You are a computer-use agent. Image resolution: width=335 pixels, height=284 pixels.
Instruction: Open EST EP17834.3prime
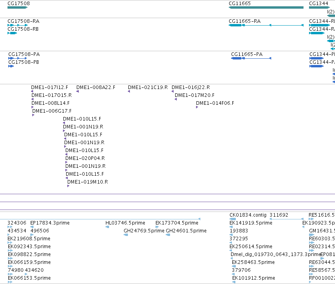click(x=32, y=227)
